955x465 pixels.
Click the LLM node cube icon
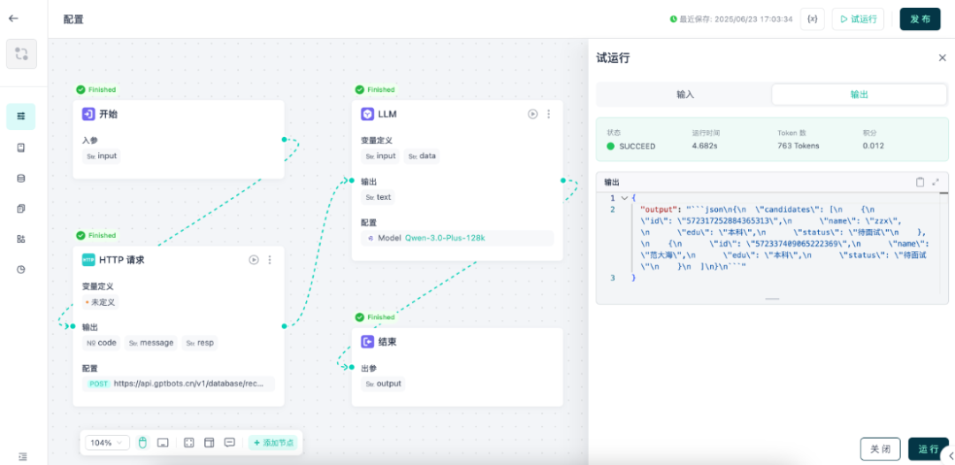(367, 114)
